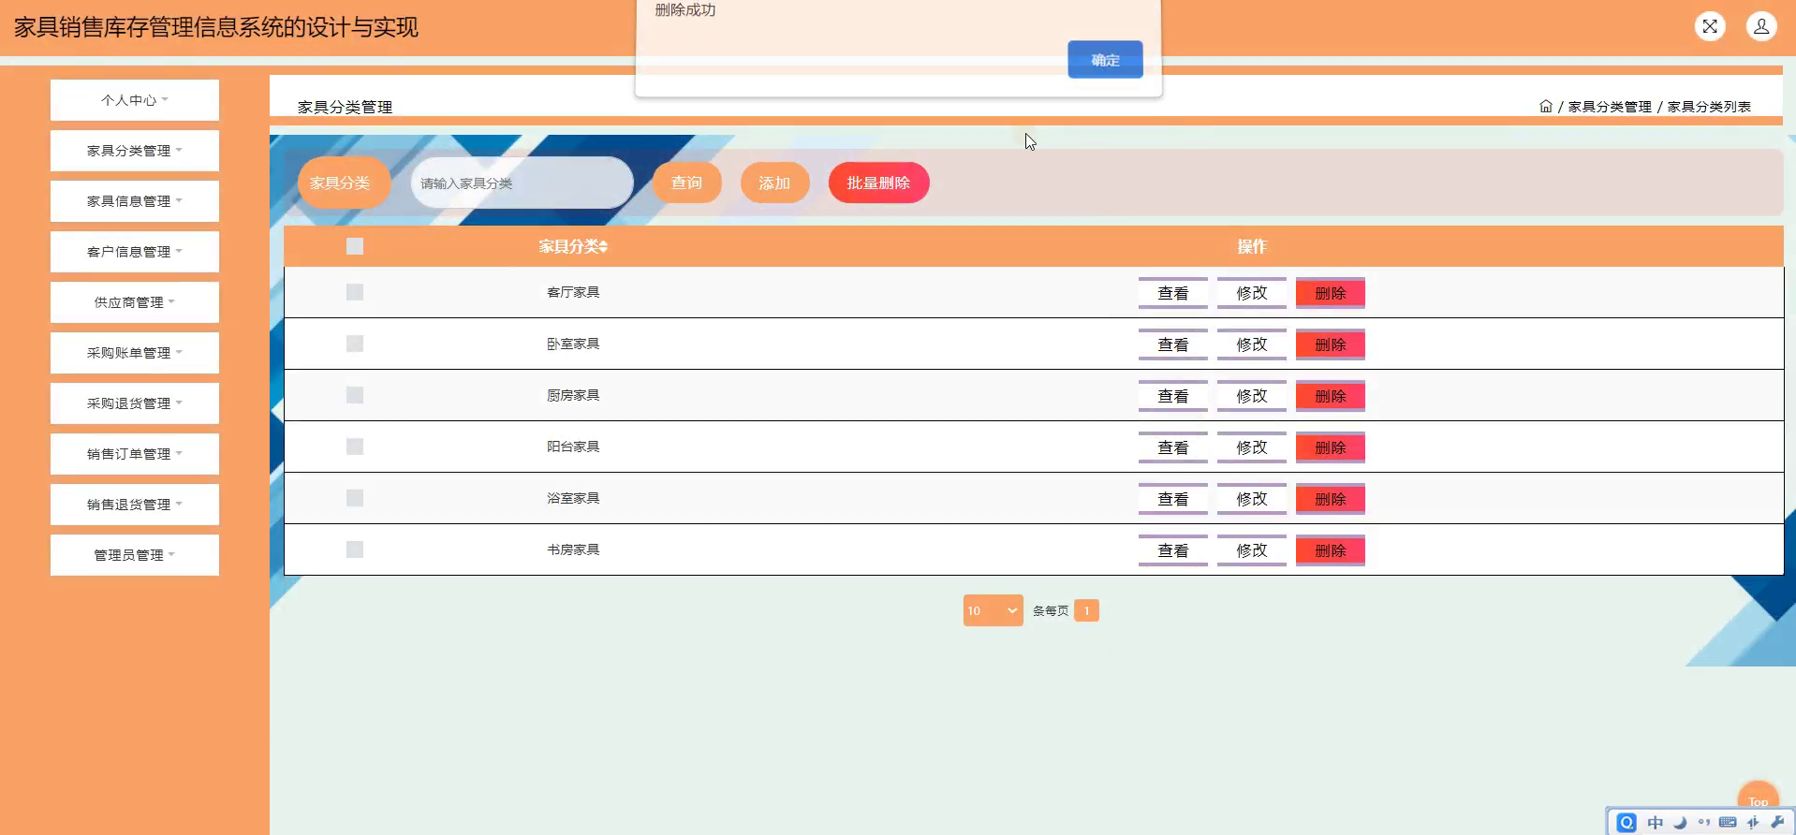Click the 家具分类列表 breadcrumb text
Image resolution: width=1796 pixels, height=835 pixels.
click(x=1709, y=107)
